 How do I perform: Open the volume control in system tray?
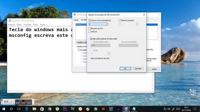point(169,109)
